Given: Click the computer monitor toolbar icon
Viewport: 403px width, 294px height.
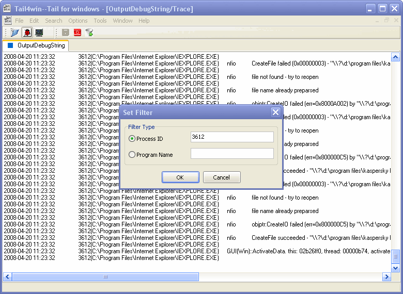Looking at the screenshot, I should [39, 32].
